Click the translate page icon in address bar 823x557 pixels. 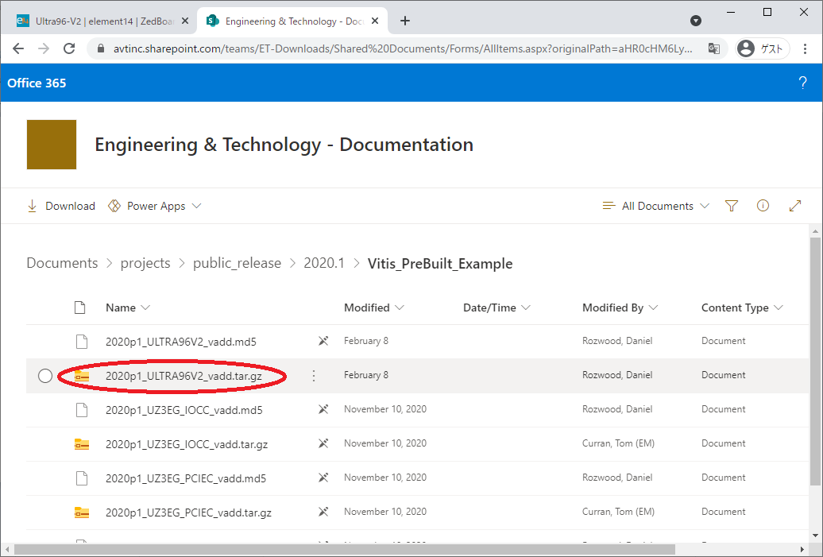pyautogui.click(x=714, y=48)
